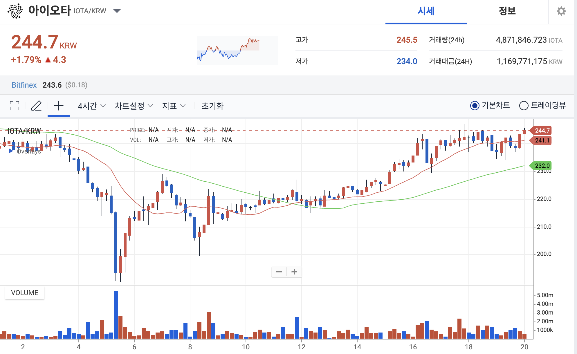
Task: Open the Bitfinex link
Action: pos(24,85)
